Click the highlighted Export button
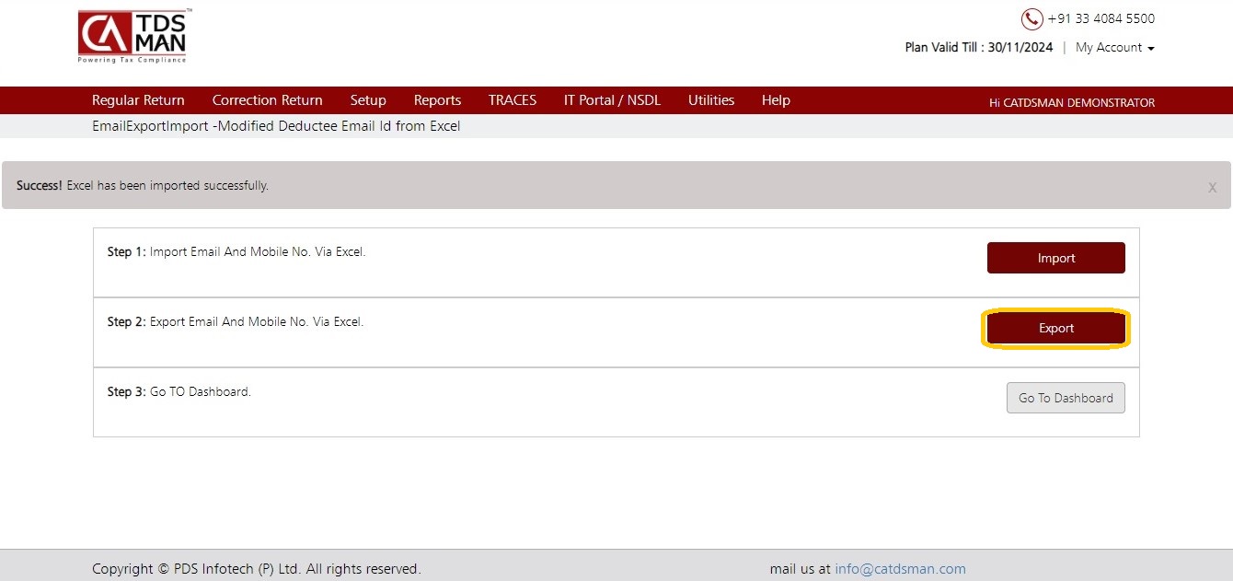This screenshot has width=1233, height=581. (1056, 328)
